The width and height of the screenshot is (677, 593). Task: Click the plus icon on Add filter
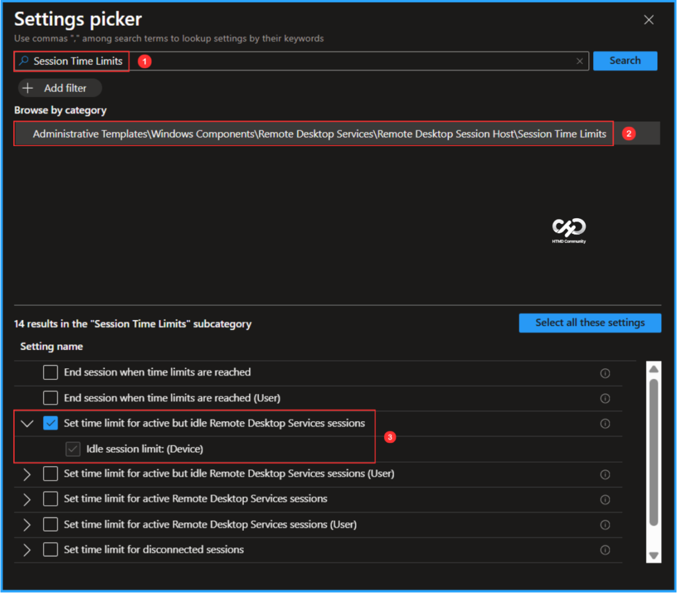(x=28, y=88)
